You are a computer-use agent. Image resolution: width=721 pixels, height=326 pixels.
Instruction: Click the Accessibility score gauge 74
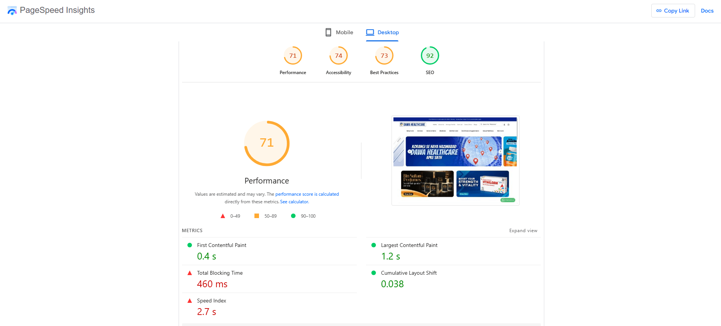338,56
